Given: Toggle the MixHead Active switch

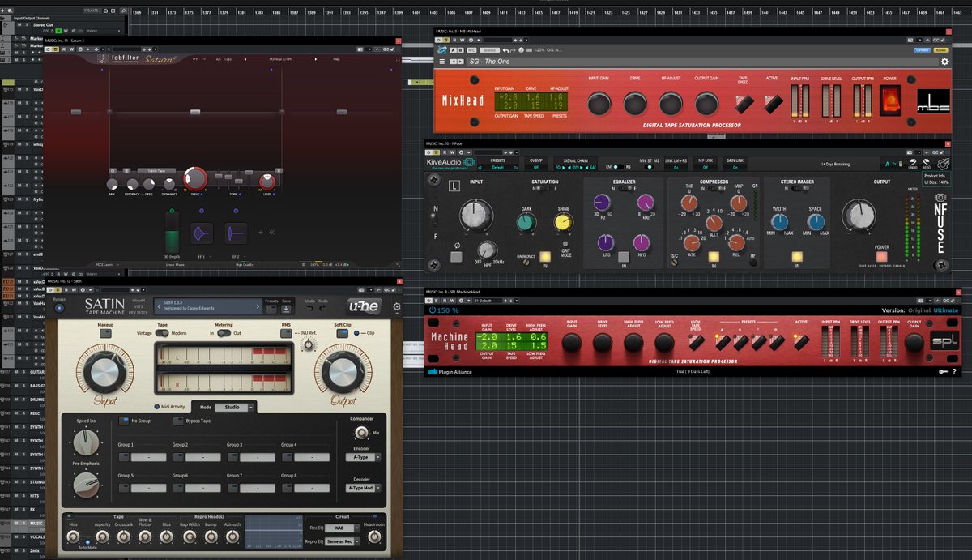Looking at the screenshot, I should click(x=772, y=104).
